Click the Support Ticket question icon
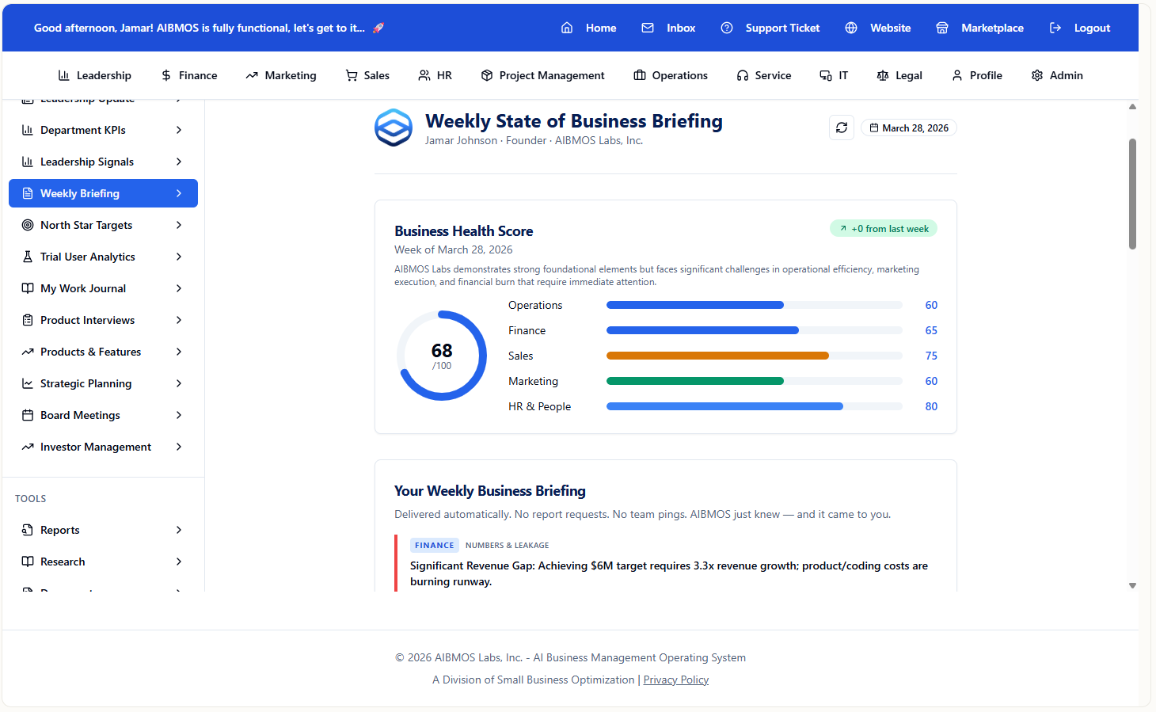The image size is (1156, 712). point(727,28)
